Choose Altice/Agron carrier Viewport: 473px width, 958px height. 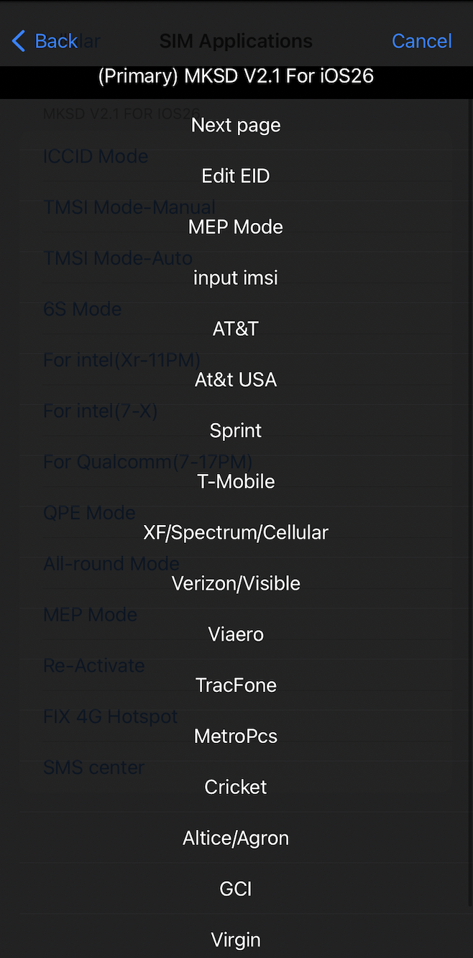click(236, 839)
